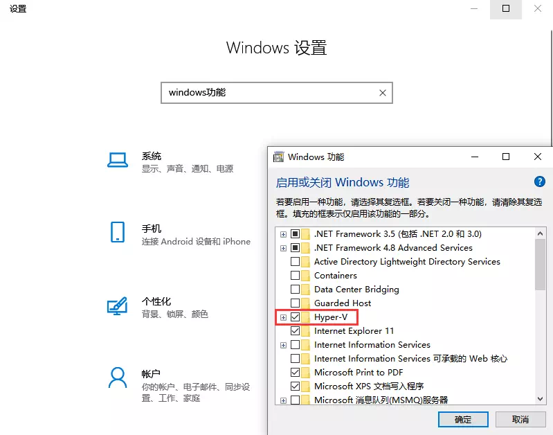Screen dimensions: 553x435
Task: Enable the Internet Information Services checkbox
Action: [296, 345]
